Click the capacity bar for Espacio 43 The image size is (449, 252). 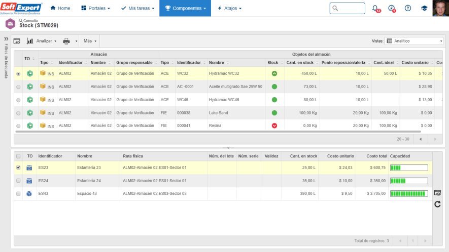pos(408,193)
